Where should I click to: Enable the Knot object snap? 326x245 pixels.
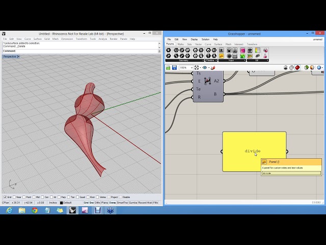(x=88, y=197)
